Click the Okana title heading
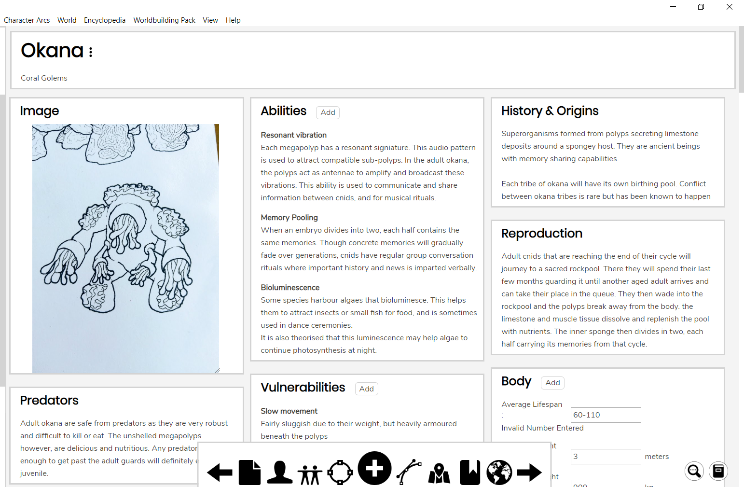744x487 pixels. [x=53, y=51]
